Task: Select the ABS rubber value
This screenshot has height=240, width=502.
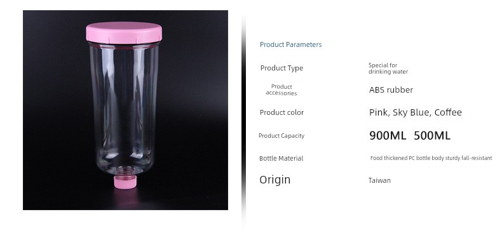Action: [391, 90]
